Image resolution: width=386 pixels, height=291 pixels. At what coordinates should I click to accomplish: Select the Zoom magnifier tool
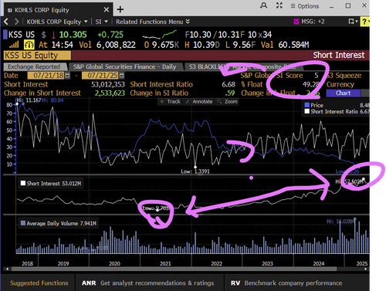tap(228, 102)
